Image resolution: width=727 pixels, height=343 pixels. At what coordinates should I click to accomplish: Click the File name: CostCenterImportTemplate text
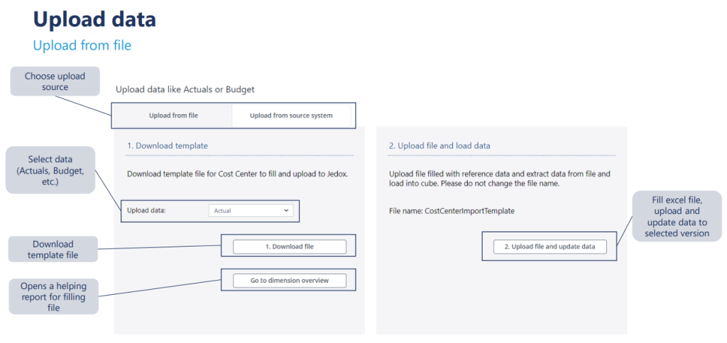452,210
